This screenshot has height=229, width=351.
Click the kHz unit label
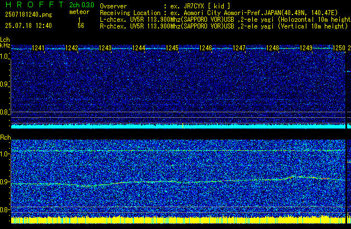tap(5, 45)
